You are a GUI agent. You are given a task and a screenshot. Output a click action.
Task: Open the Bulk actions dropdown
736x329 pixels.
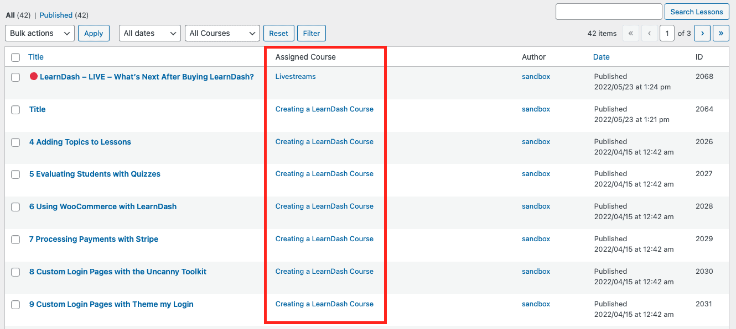[40, 33]
